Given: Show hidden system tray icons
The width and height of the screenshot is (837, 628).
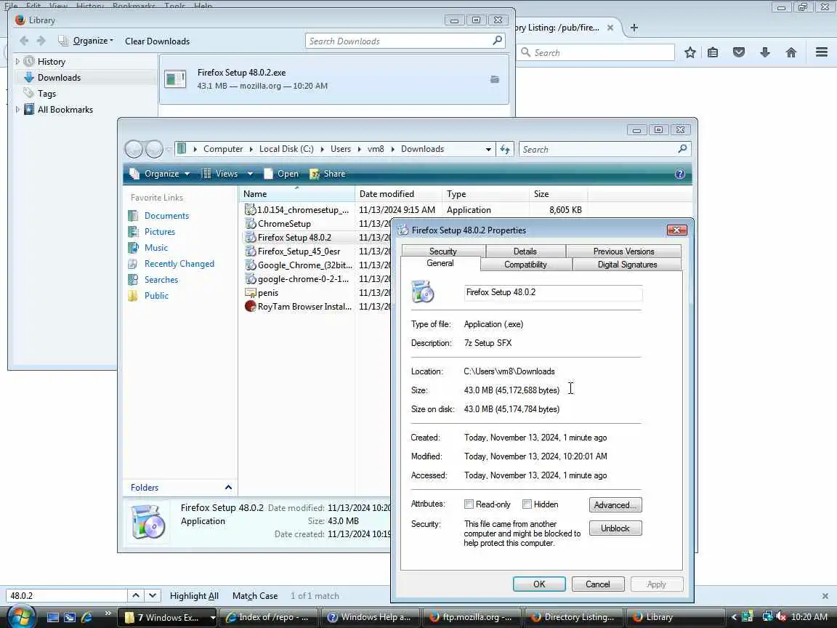Looking at the screenshot, I should (x=734, y=617).
